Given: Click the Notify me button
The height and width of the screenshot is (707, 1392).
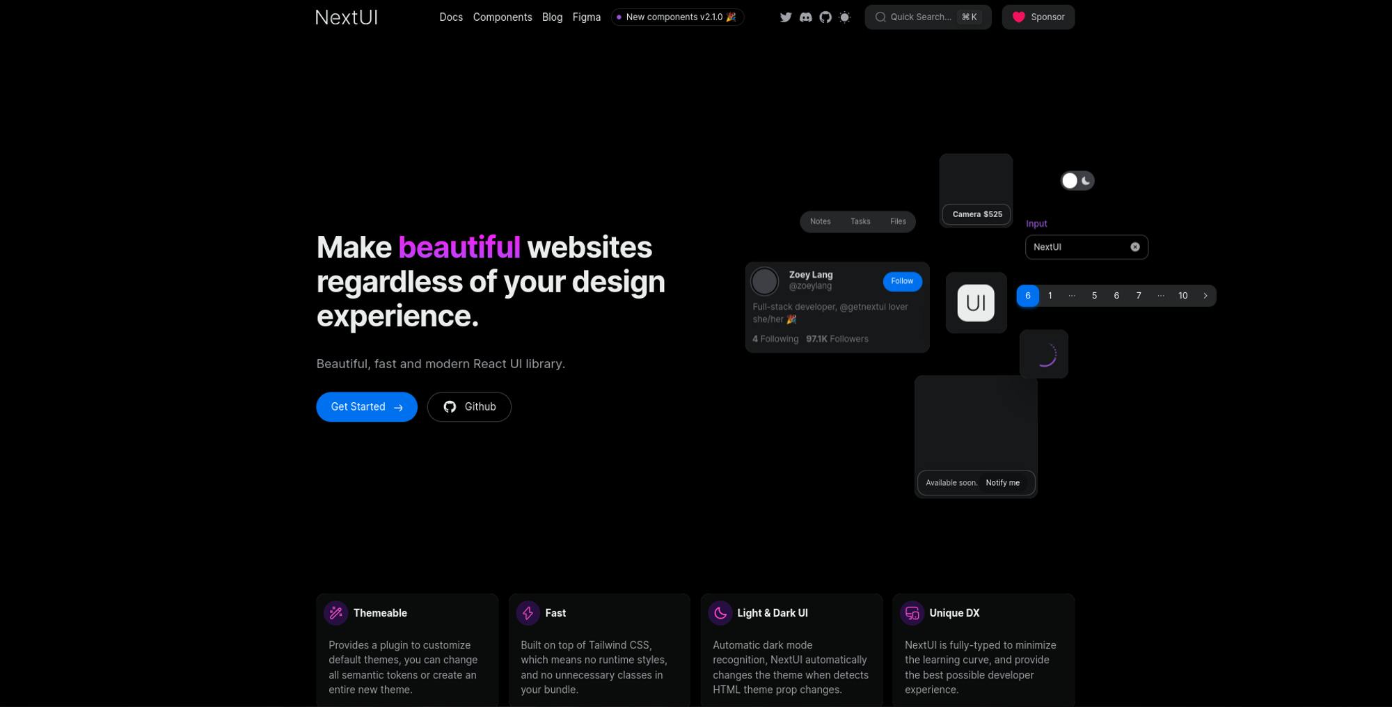Looking at the screenshot, I should click(x=1003, y=483).
